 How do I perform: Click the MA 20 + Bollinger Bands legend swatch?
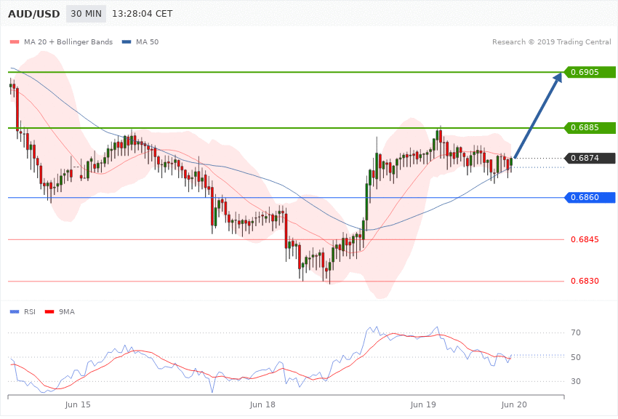point(15,41)
